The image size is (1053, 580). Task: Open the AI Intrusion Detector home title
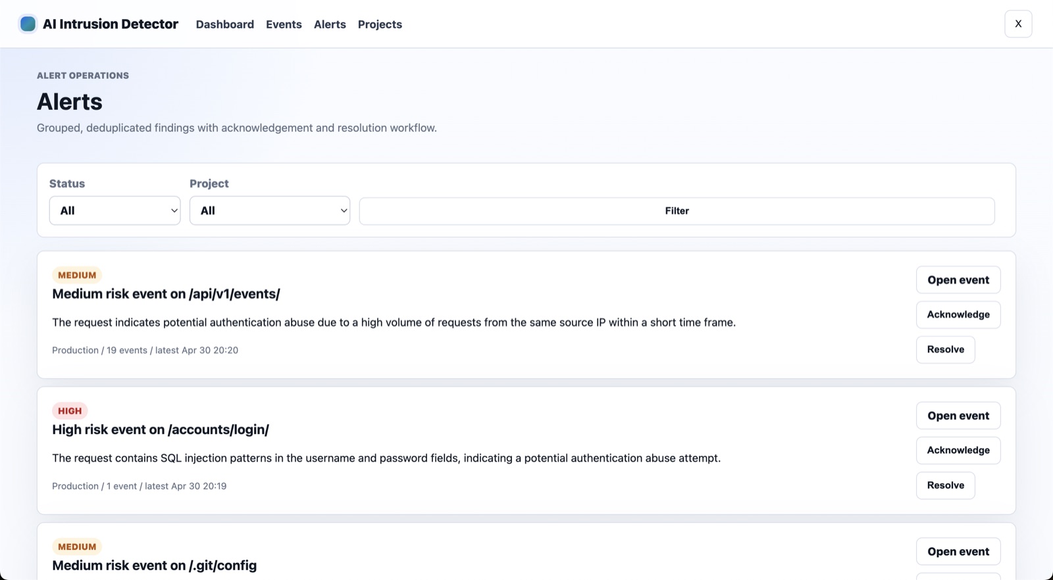click(x=111, y=24)
